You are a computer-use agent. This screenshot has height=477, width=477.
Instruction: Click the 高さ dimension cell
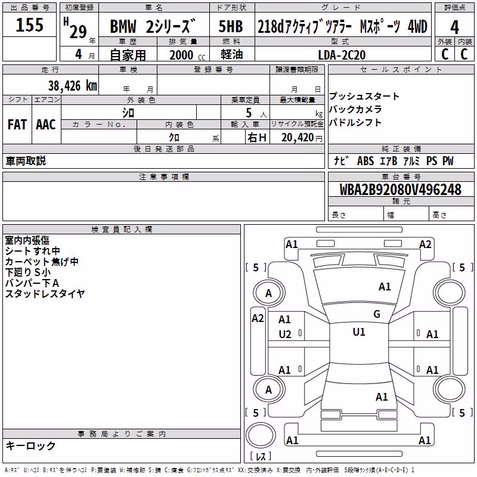tap(451, 215)
